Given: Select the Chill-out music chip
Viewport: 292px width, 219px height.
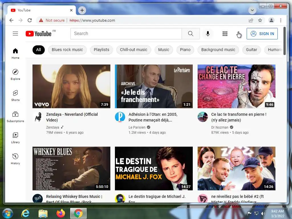Looking at the screenshot, I should [x=133, y=50].
